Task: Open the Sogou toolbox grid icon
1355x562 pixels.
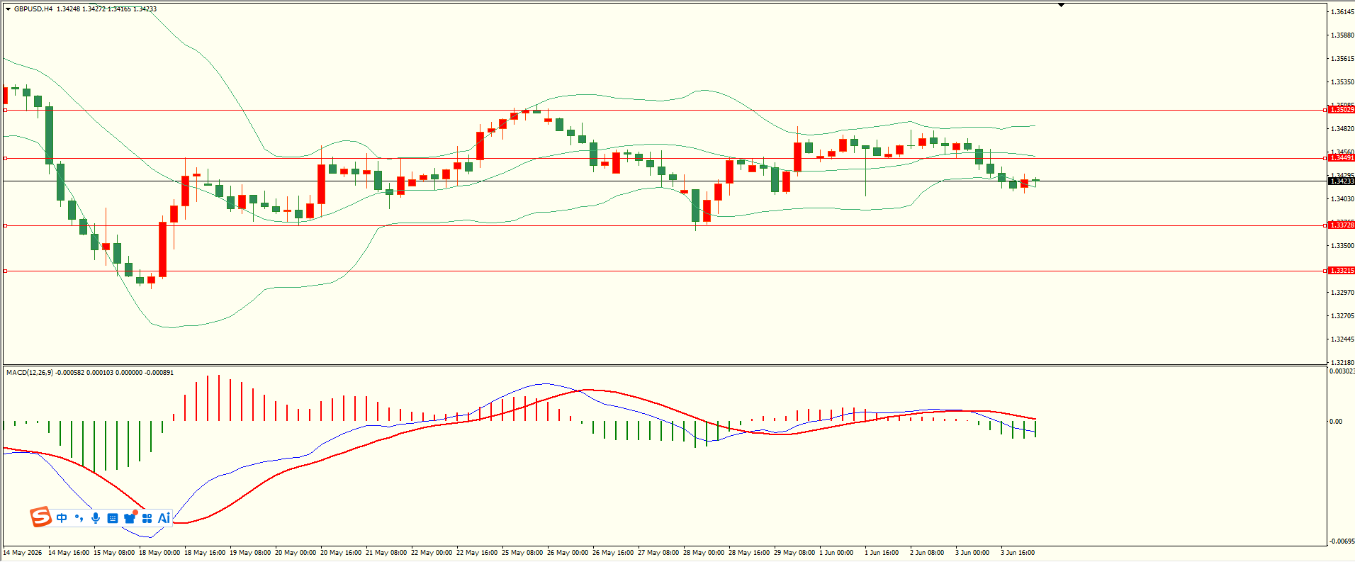Action: coord(147,518)
